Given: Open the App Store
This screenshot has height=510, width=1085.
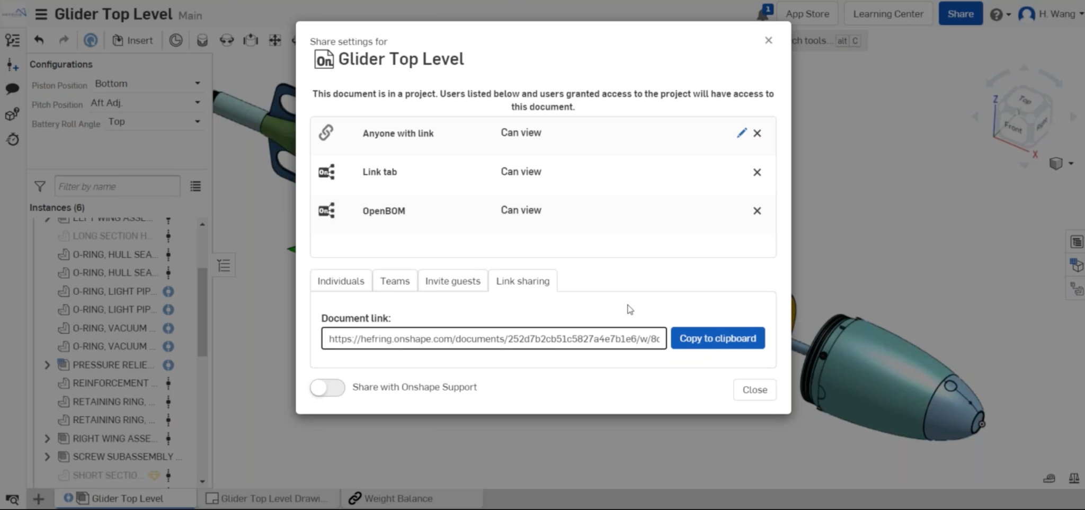Looking at the screenshot, I should point(807,14).
